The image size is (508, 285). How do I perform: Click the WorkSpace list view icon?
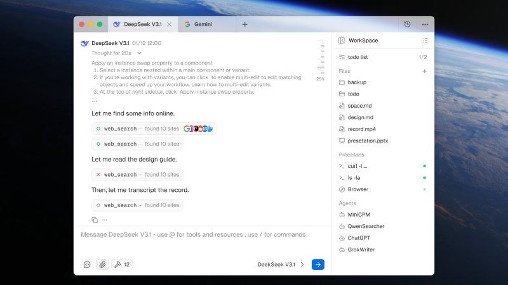tap(424, 41)
